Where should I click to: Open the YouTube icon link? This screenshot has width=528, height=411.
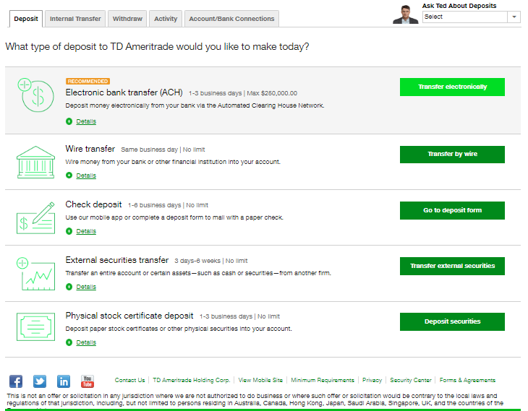[x=88, y=381]
